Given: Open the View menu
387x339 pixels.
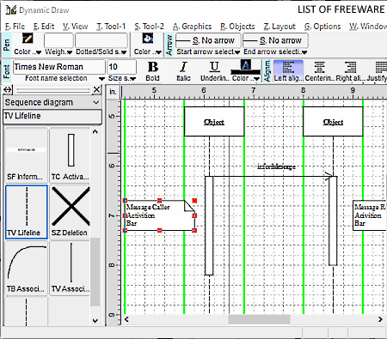Looking at the screenshot, I should coord(76,27).
